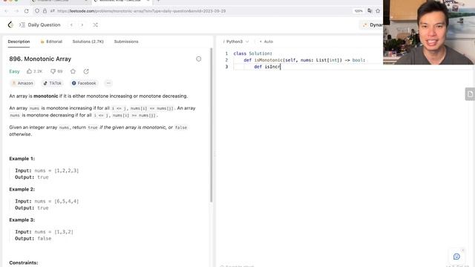The width and height of the screenshot is (475, 267).
Task: Click the Auto editor mode option
Action: (x=266, y=42)
